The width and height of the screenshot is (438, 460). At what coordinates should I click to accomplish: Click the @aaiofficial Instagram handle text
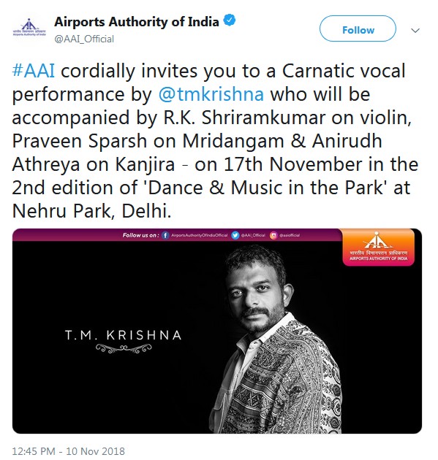click(290, 235)
